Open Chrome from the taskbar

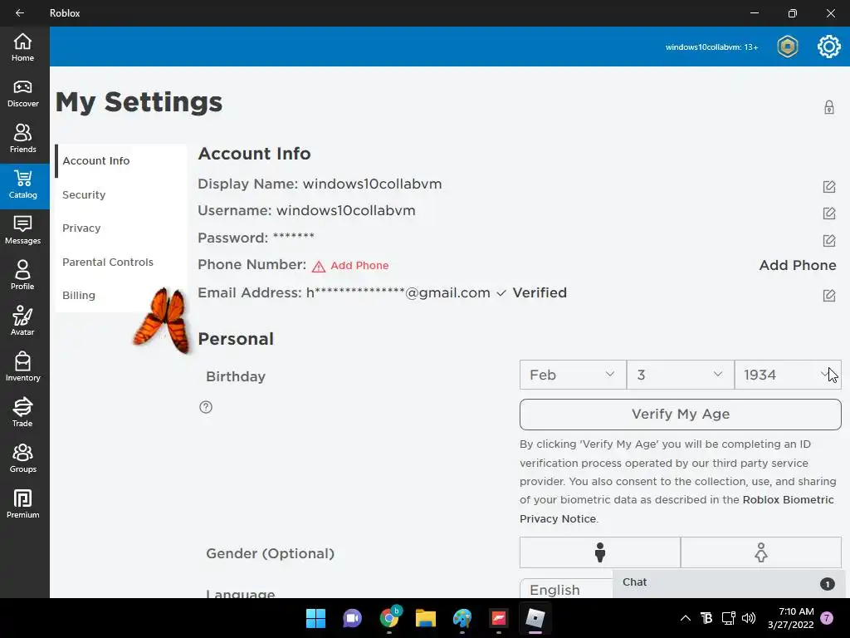tap(389, 618)
